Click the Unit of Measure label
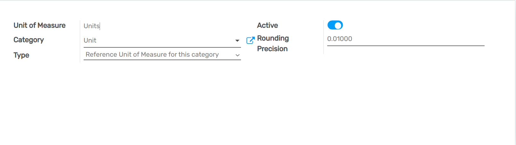The image size is (516, 145). 39,26
